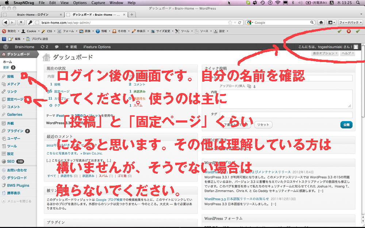Click the クイック投稿 タグ input field
Viewport: 365px width, 228px height.
point(286,115)
